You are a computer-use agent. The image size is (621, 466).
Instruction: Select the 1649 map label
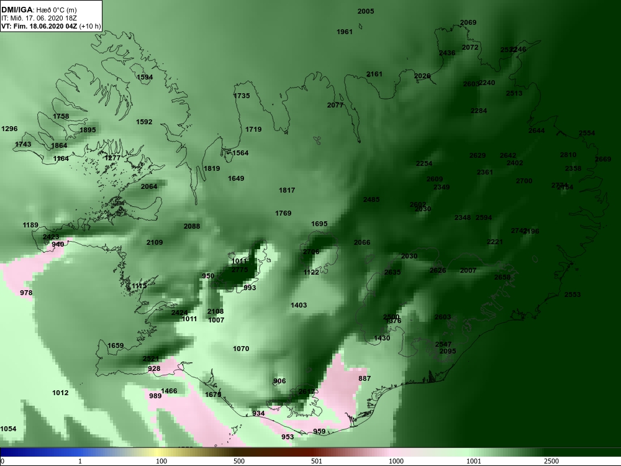point(236,179)
